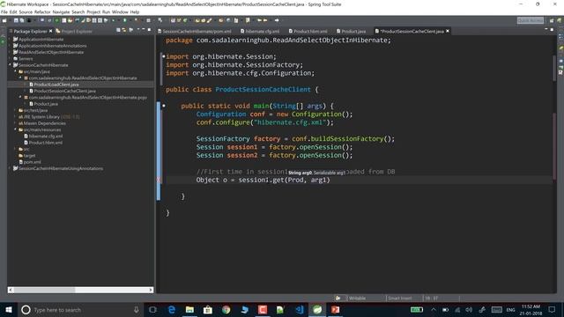The image size is (564, 317).
Task: Click Quick Access search field
Action: tap(531, 20)
